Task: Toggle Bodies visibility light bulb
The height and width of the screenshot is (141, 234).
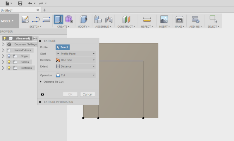Action: pos(9,62)
